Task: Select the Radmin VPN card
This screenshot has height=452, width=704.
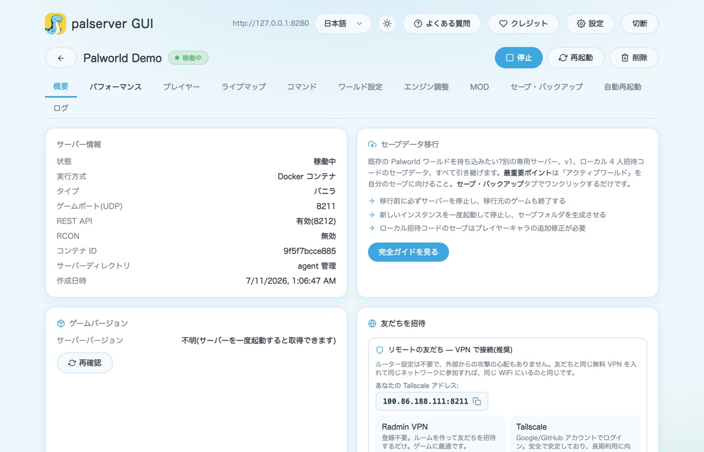Action: point(441,434)
